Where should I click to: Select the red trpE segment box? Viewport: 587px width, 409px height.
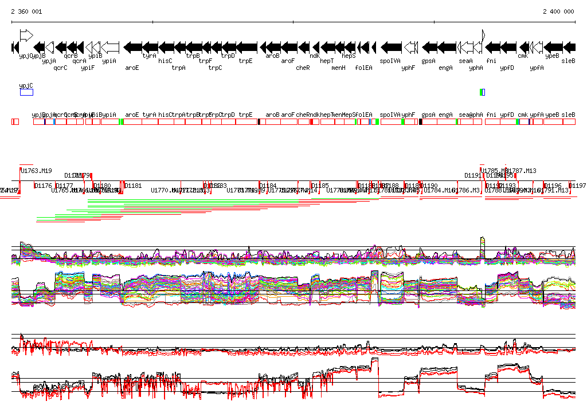246,121
